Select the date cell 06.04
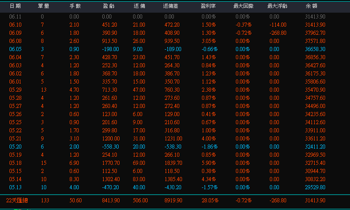 (x=15, y=57)
